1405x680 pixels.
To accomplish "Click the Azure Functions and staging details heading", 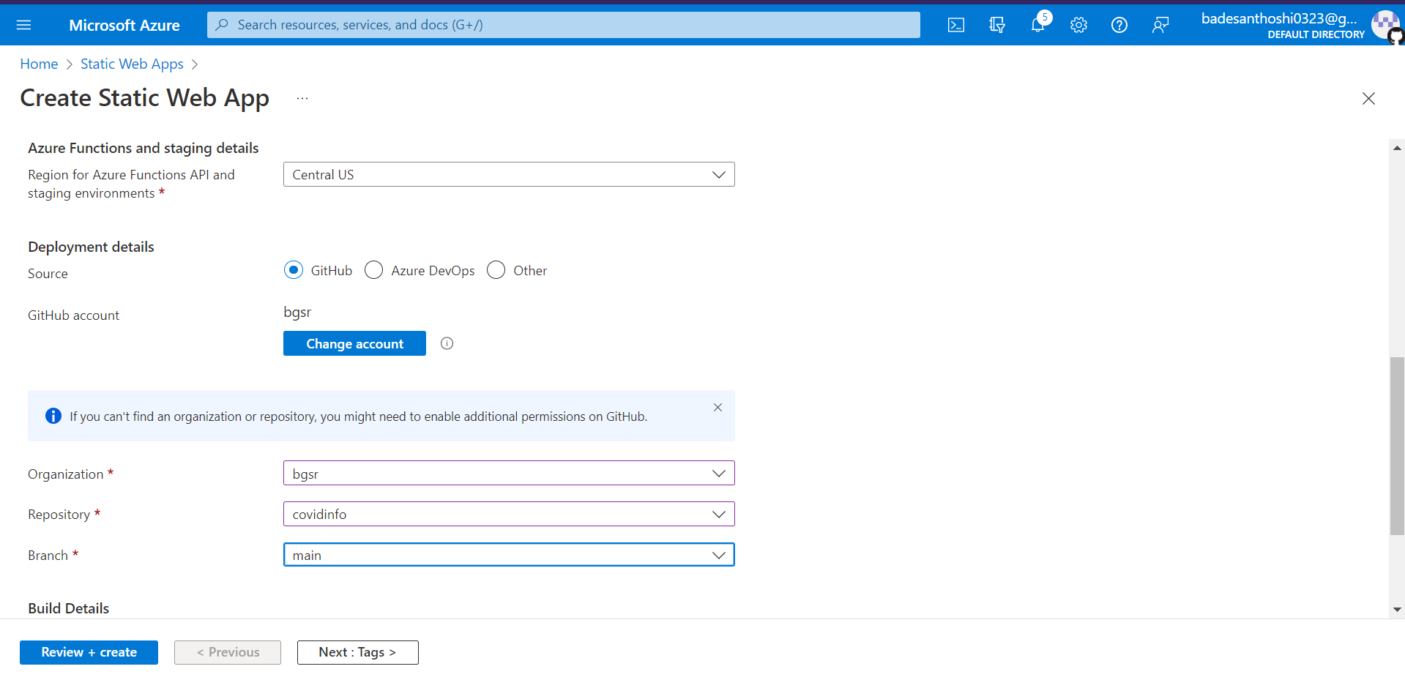I will tap(144, 148).
